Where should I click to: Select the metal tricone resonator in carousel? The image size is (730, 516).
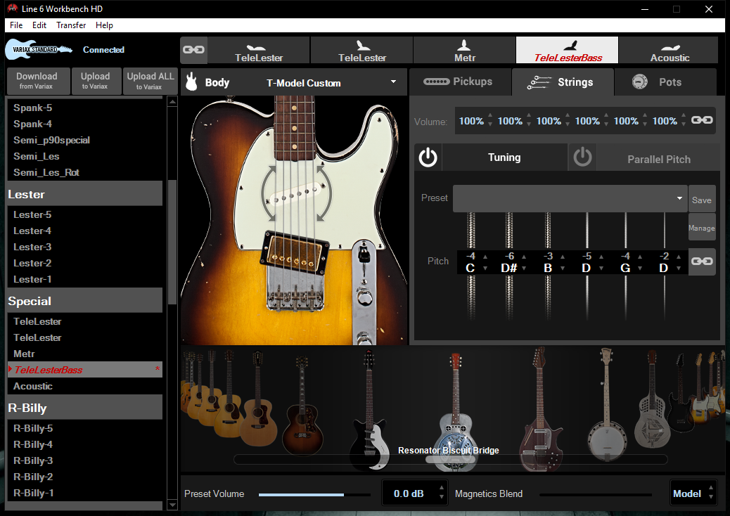click(652, 400)
